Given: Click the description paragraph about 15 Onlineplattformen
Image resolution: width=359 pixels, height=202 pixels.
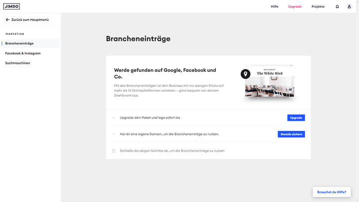Looking at the screenshot, I should tap(169, 90).
